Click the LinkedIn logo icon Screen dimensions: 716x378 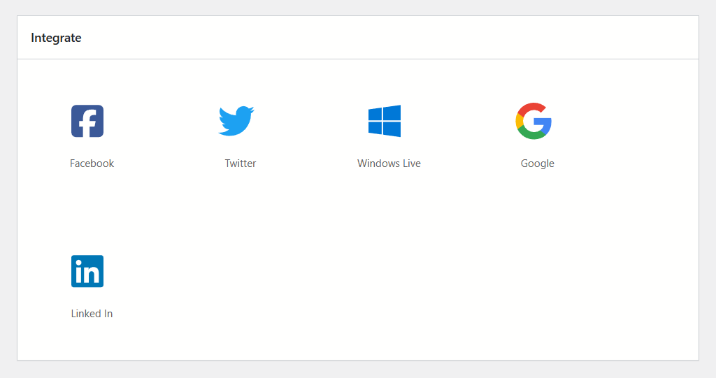87,271
